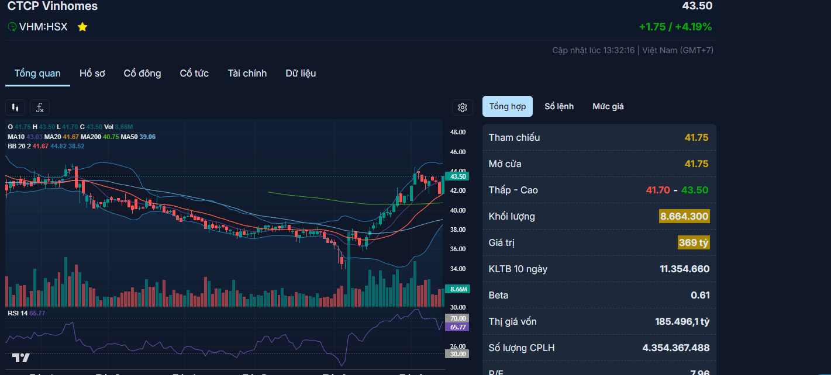Open chart settings gear
The width and height of the screenshot is (831, 375).
pos(462,107)
